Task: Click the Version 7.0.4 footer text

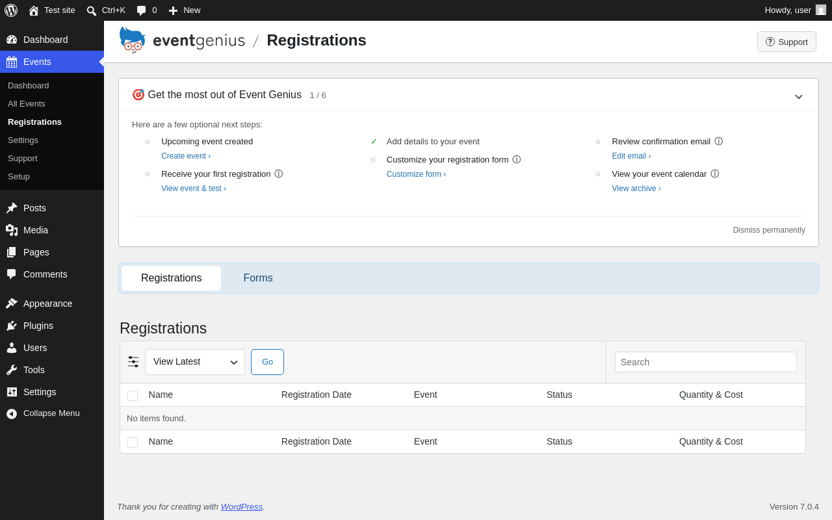Action: (x=794, y=506)
